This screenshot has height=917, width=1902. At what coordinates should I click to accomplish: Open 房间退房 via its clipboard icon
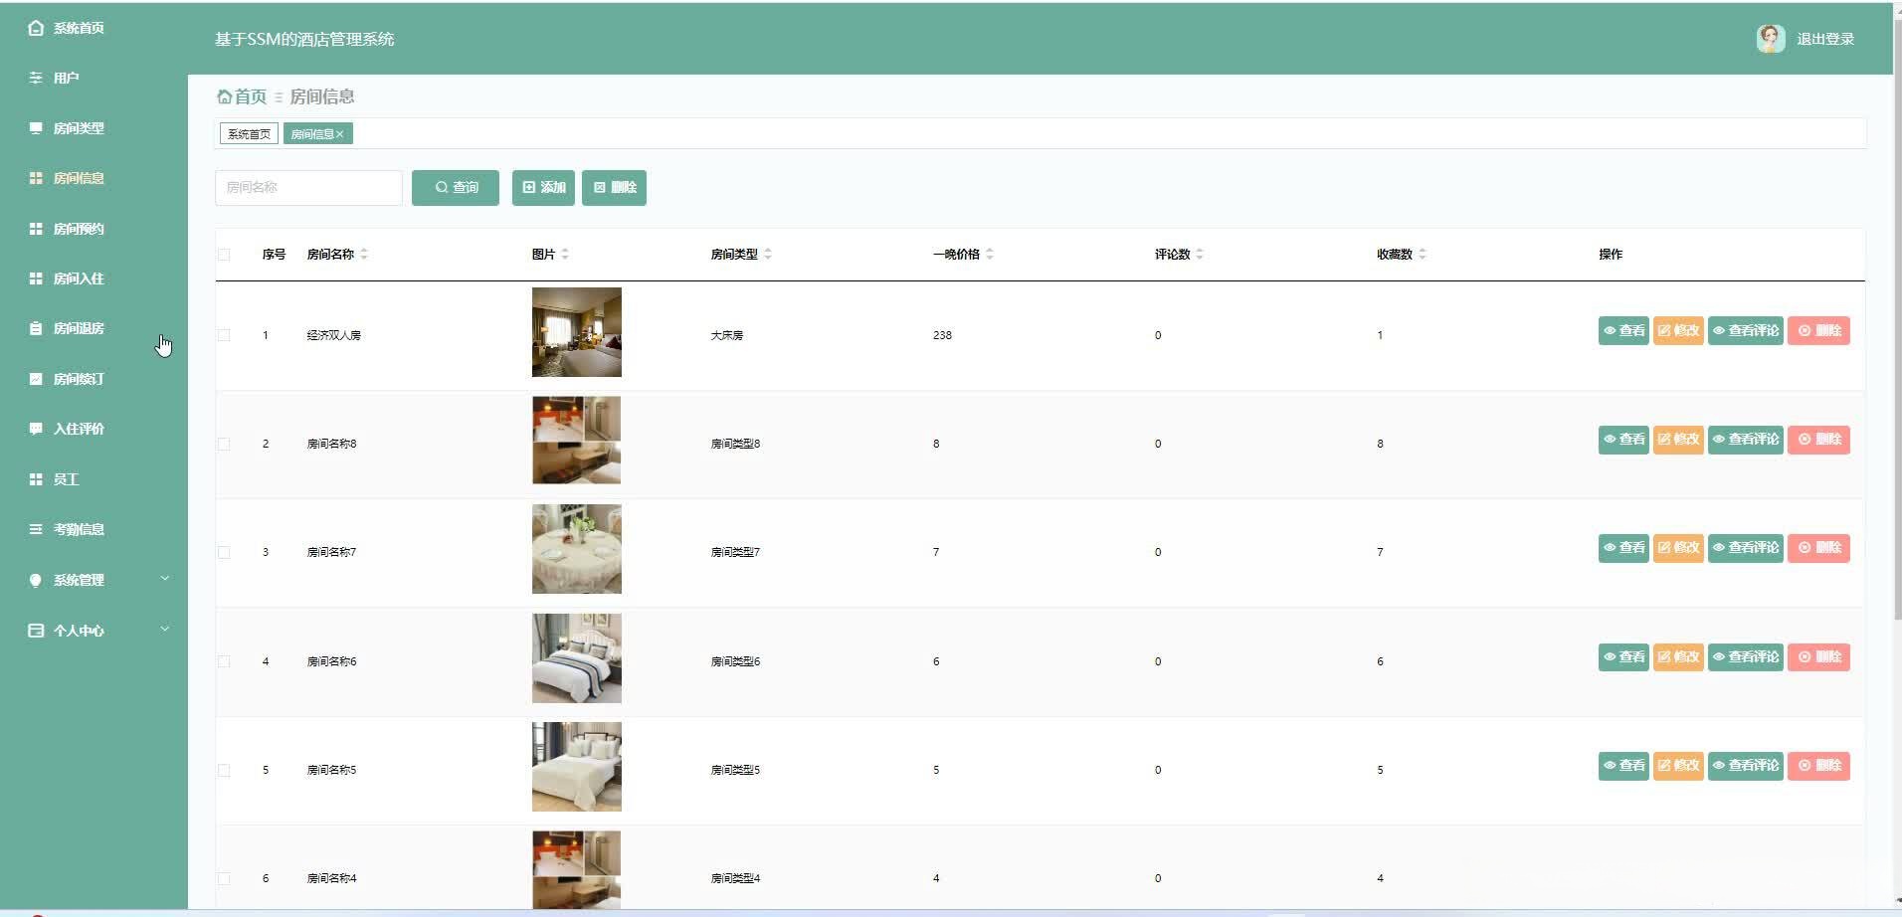tap(36, 328)
